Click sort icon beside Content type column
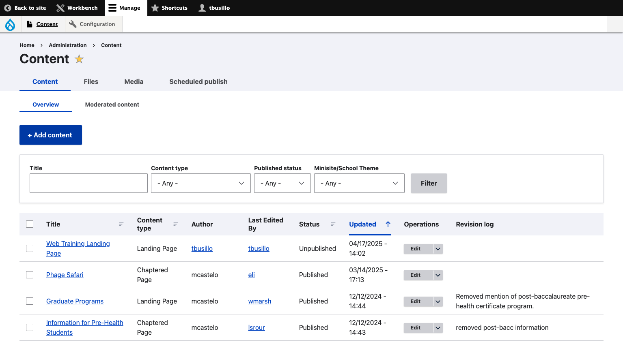This screenshot has width=623, height=342. tap(176, 224)
